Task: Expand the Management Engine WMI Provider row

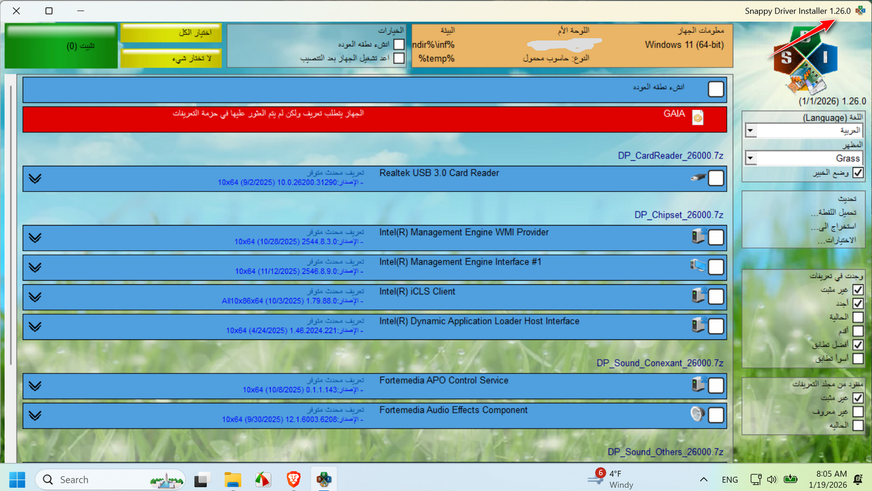Action: [x=35, y=238]
